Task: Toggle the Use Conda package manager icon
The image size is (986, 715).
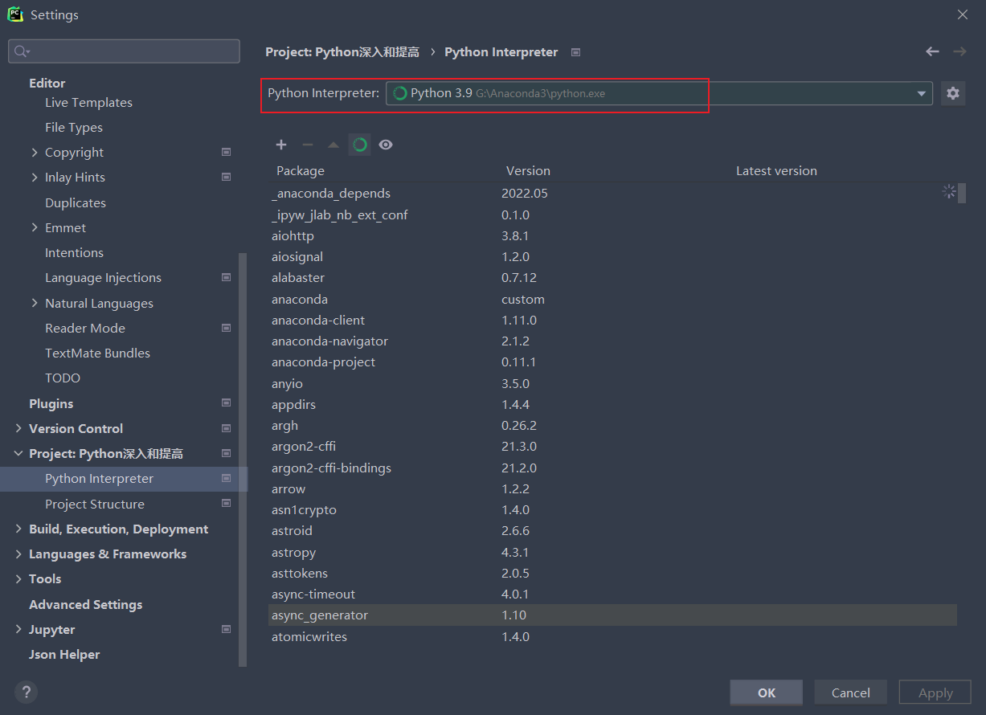Action: click(x=360, y=145)
